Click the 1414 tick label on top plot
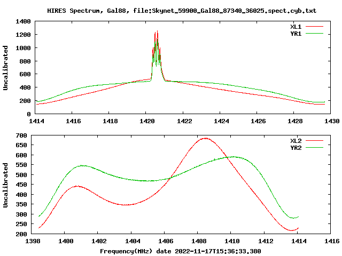This screenshot has height=256, width=342. (36, 121)
